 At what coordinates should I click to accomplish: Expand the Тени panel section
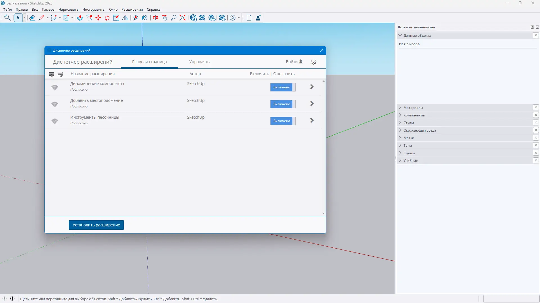click(408, 145)
